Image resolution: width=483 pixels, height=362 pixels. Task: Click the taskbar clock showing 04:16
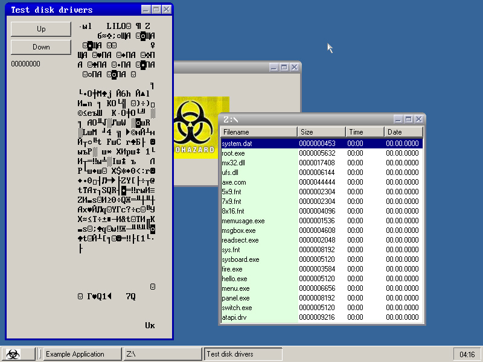[467, 354]
